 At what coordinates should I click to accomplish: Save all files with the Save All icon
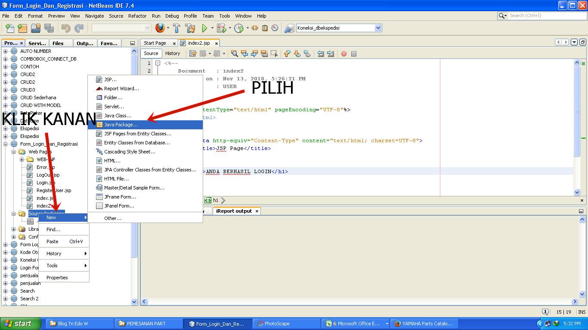coord(49,27)
